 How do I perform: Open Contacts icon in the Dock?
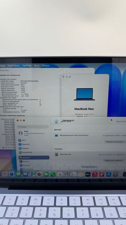[x=67, y=174]
